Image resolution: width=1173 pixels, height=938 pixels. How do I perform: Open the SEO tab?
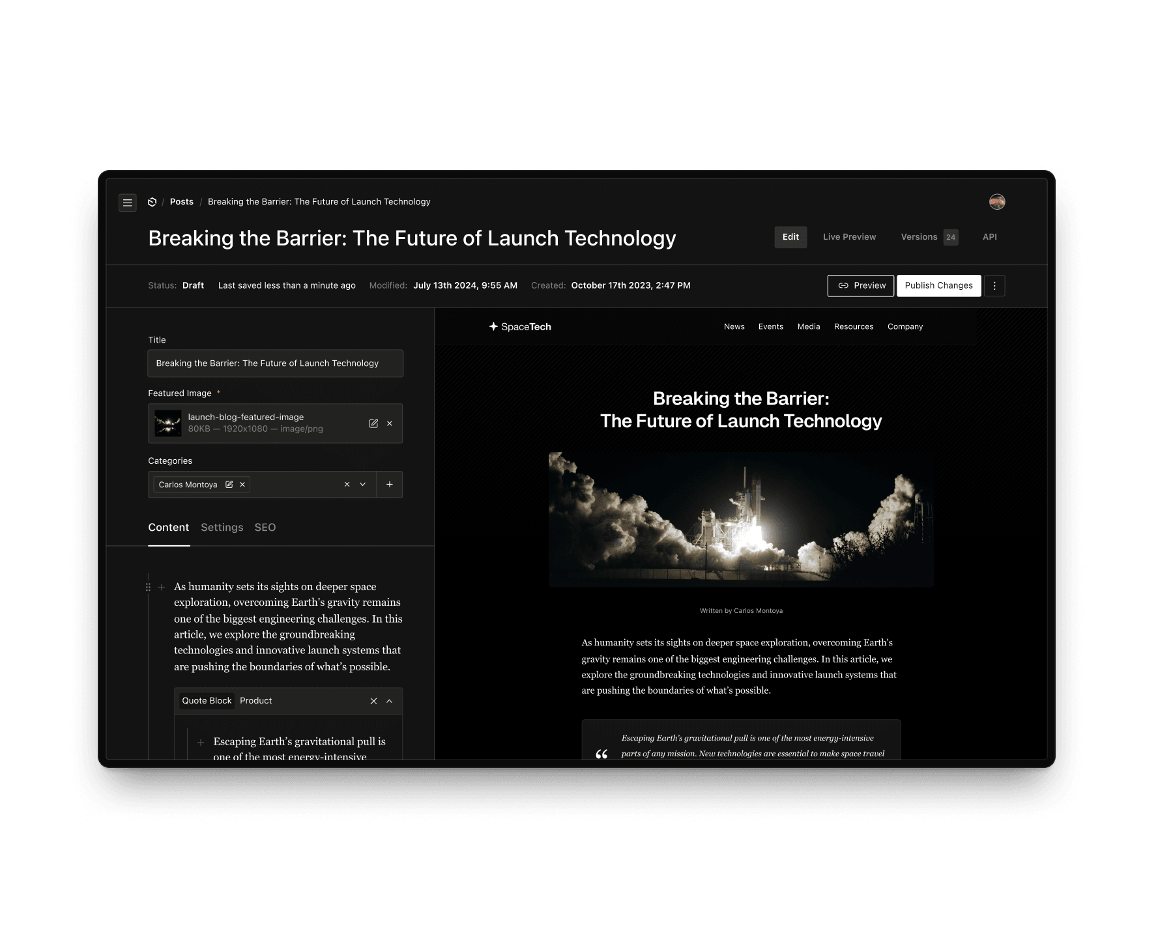tap(265, 528)
